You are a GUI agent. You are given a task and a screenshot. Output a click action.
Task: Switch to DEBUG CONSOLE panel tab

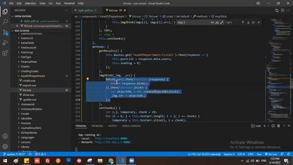click(131, 126)
